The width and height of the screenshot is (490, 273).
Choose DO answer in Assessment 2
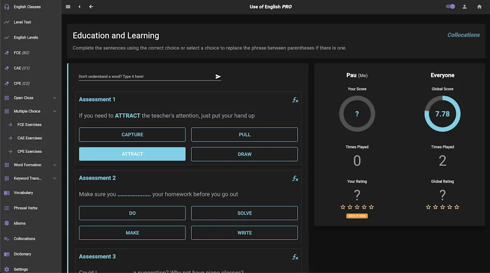132,213
